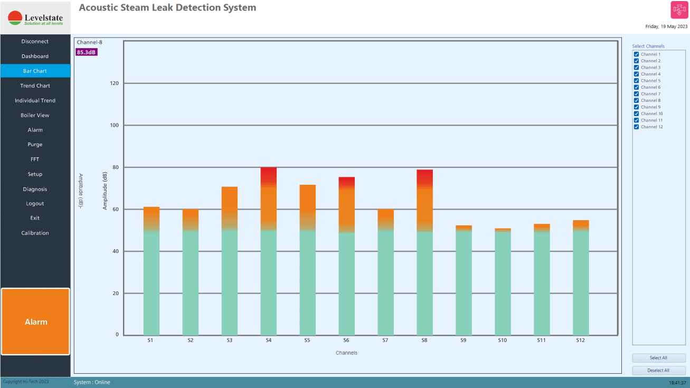Click the Acoustic Steam Leak Detection System title
This screenshot has height=388, width=690.
[x=167, y=8]
